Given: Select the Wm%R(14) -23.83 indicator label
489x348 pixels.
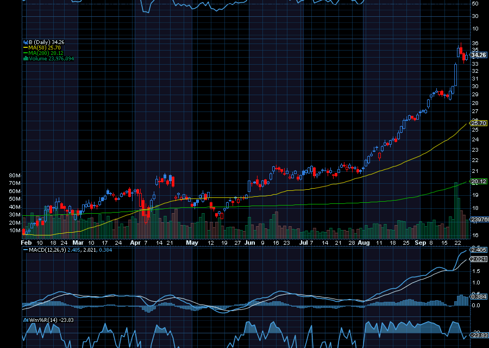Looking at the screenshot, I should coord(51,320).
